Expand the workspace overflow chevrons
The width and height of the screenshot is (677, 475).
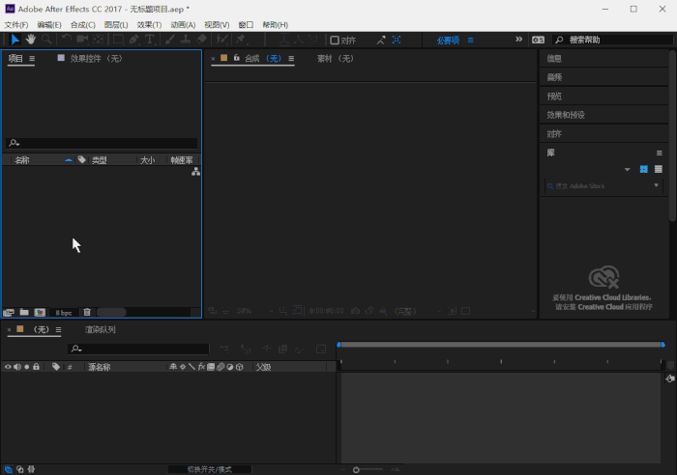(519, 40)
